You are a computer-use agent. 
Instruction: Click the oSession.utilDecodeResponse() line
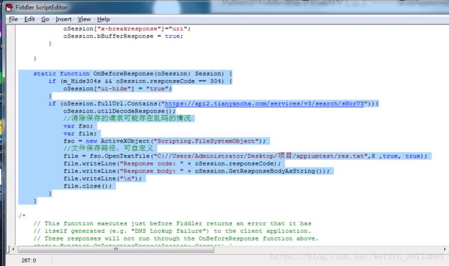(x=120, y=111)
